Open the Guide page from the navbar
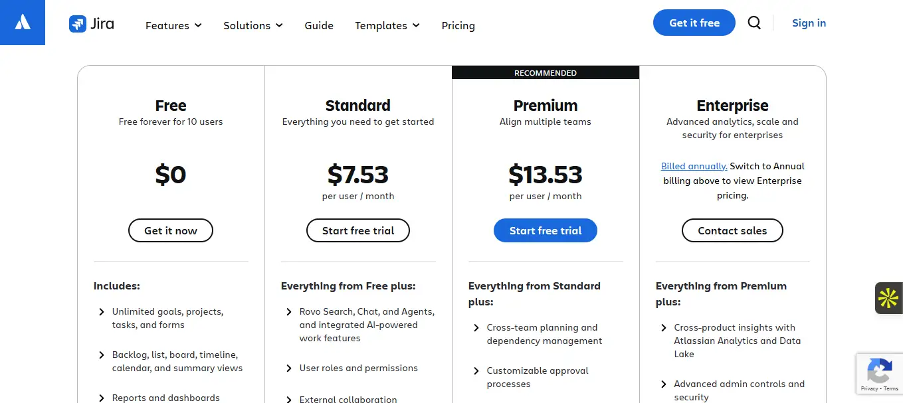This screenshot has height=403, width=903. 319,25
